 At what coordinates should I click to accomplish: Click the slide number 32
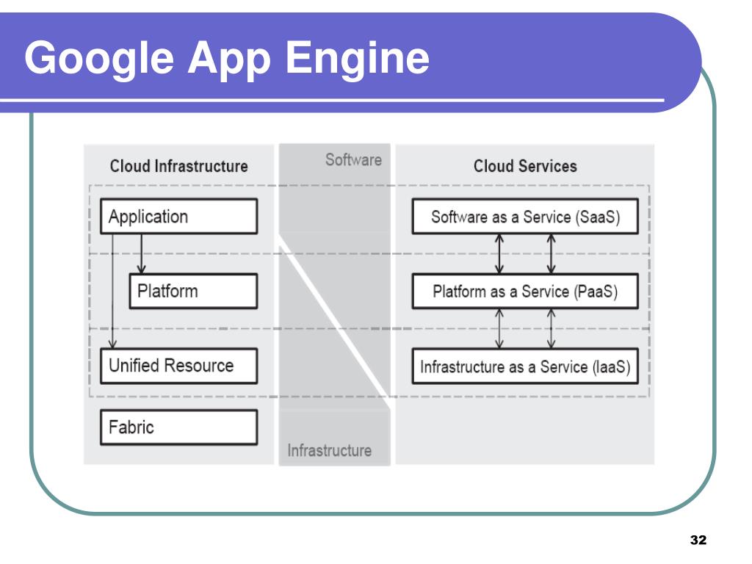[x=698, y=540]
